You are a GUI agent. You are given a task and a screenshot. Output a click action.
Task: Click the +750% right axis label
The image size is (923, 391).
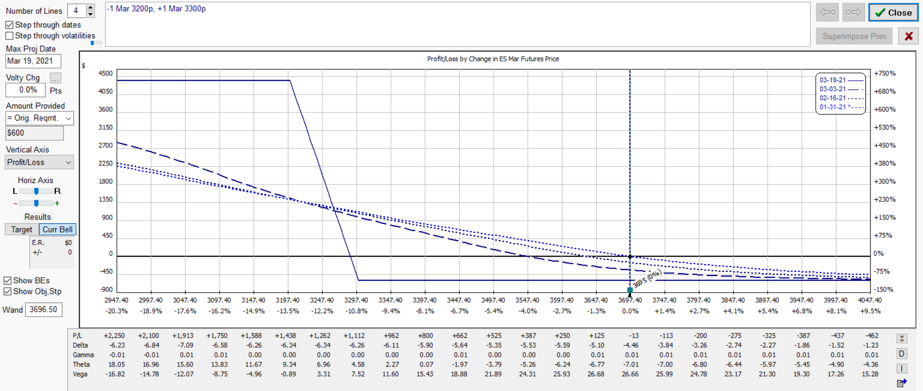[x=885, y=73]
